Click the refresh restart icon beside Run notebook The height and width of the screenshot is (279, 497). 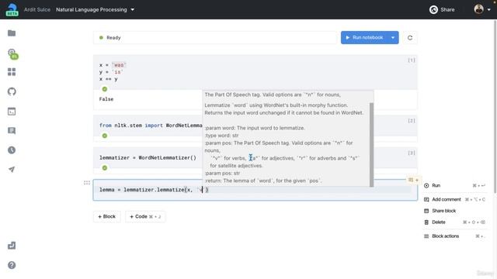pyautogui.click(x=410, y=38)
